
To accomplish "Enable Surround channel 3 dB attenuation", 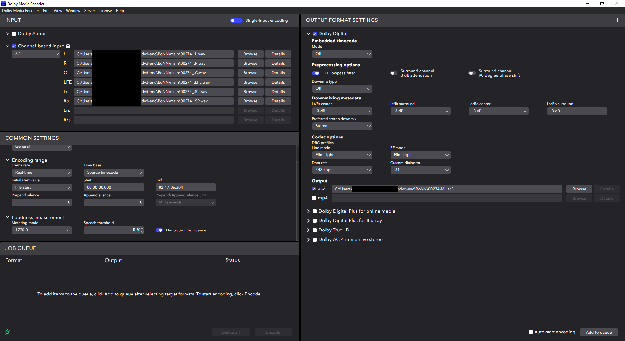I will click(x=394, y=73).
